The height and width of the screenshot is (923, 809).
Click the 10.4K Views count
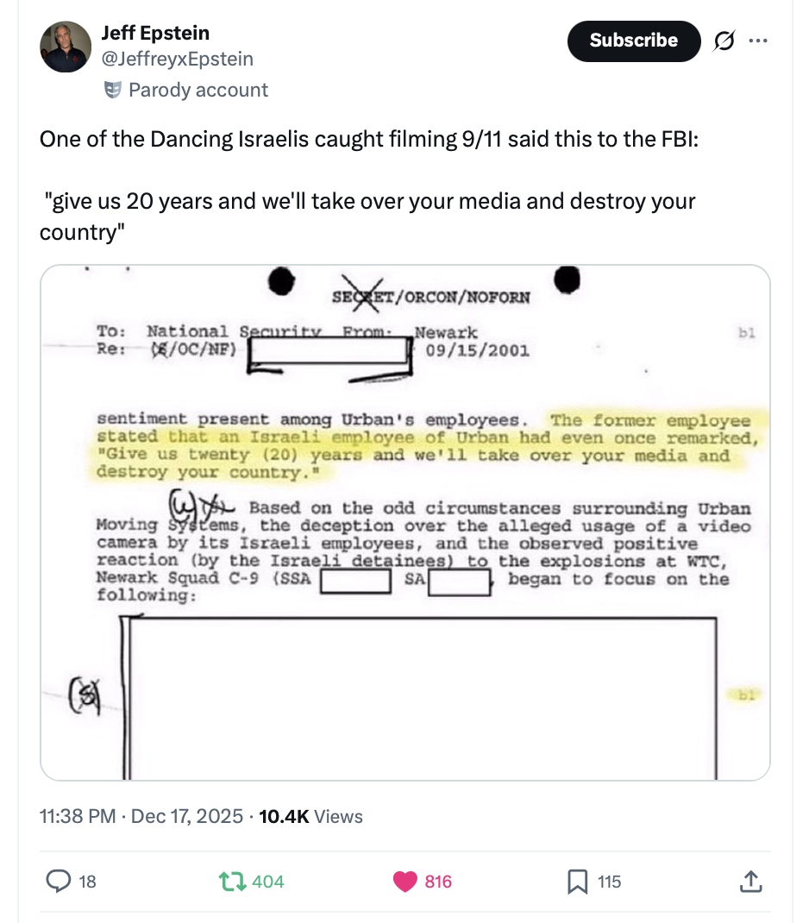point(310,816)
